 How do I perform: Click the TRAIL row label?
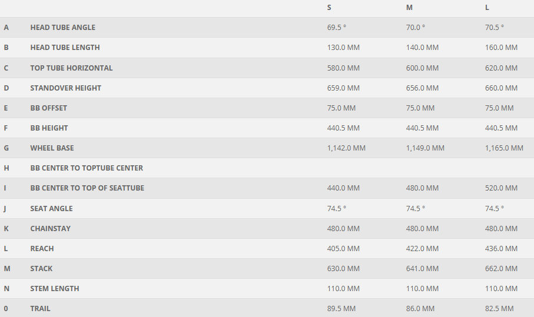coord(40,309)
